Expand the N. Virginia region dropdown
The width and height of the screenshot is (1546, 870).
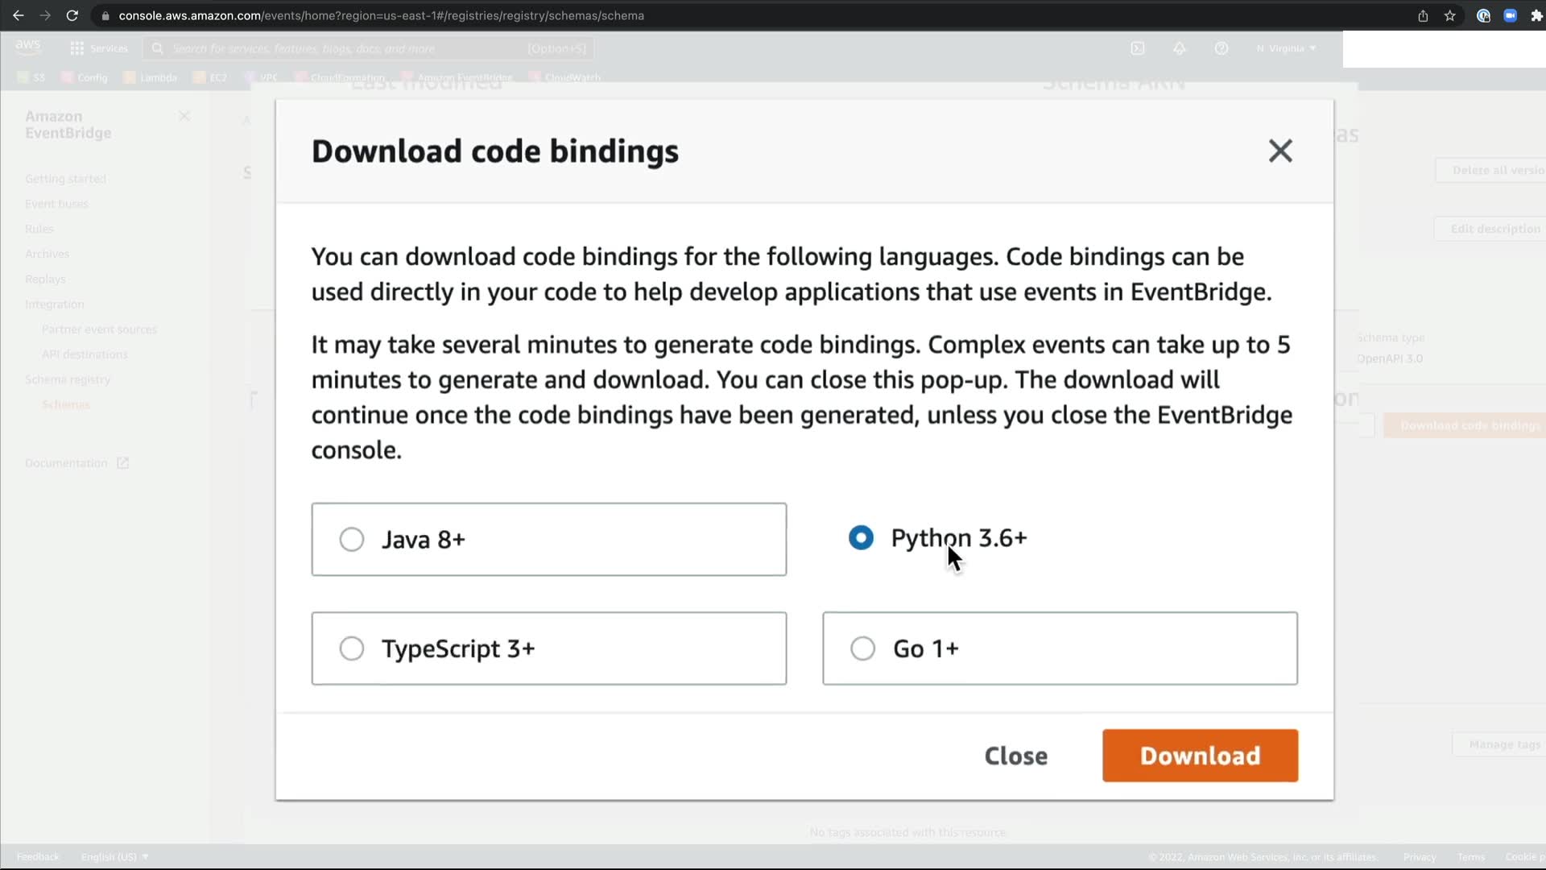coord(1286,48)
